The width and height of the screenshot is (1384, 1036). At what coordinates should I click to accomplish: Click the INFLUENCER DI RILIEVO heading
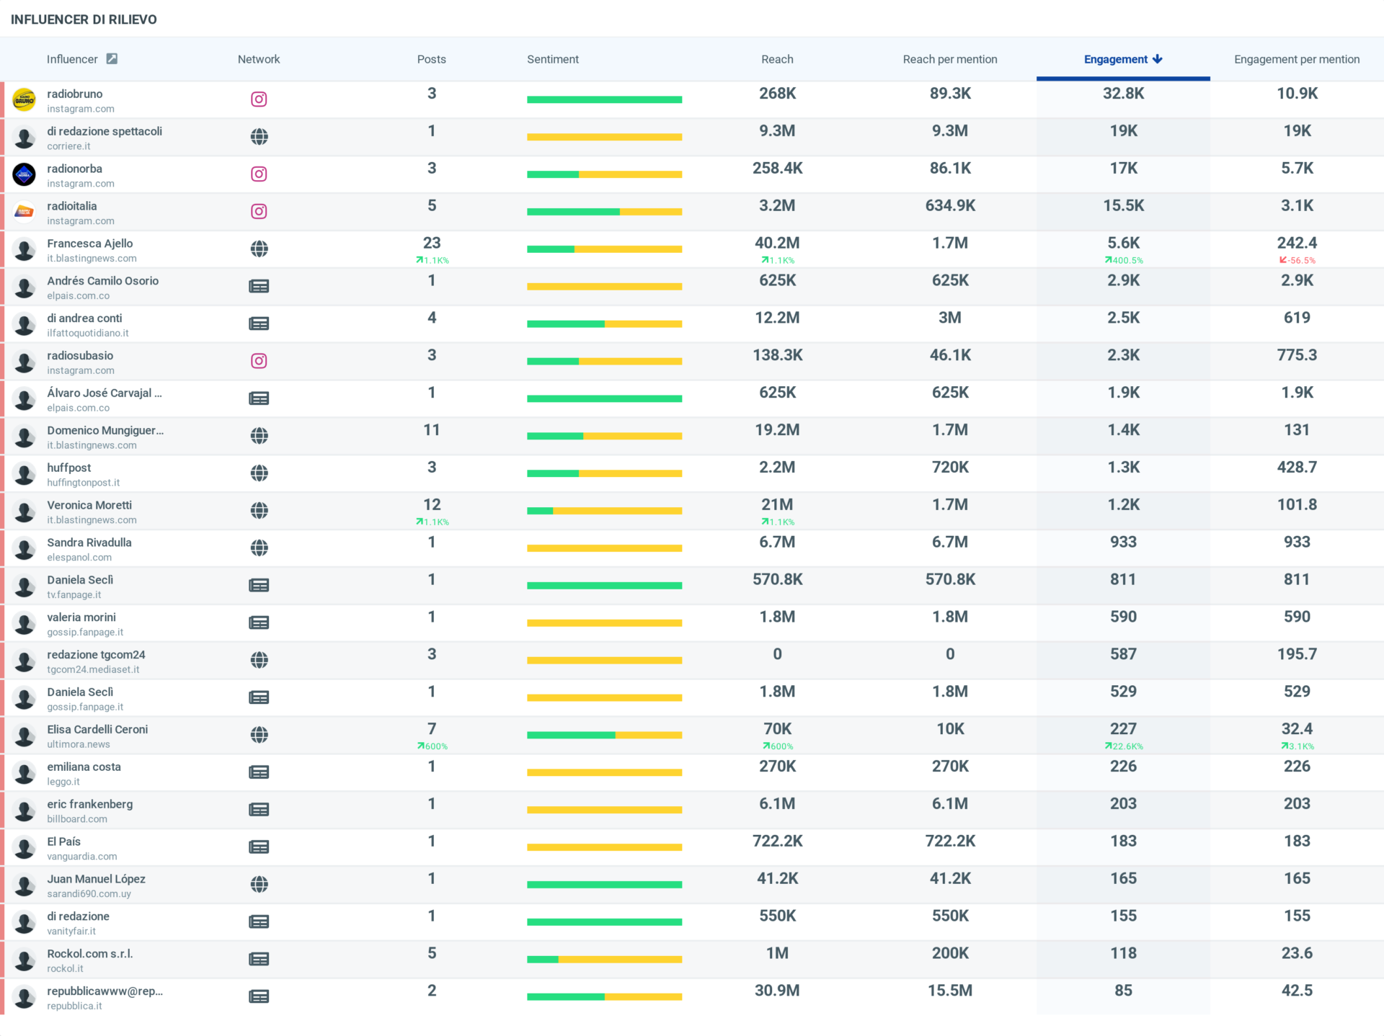pos(84,19)
